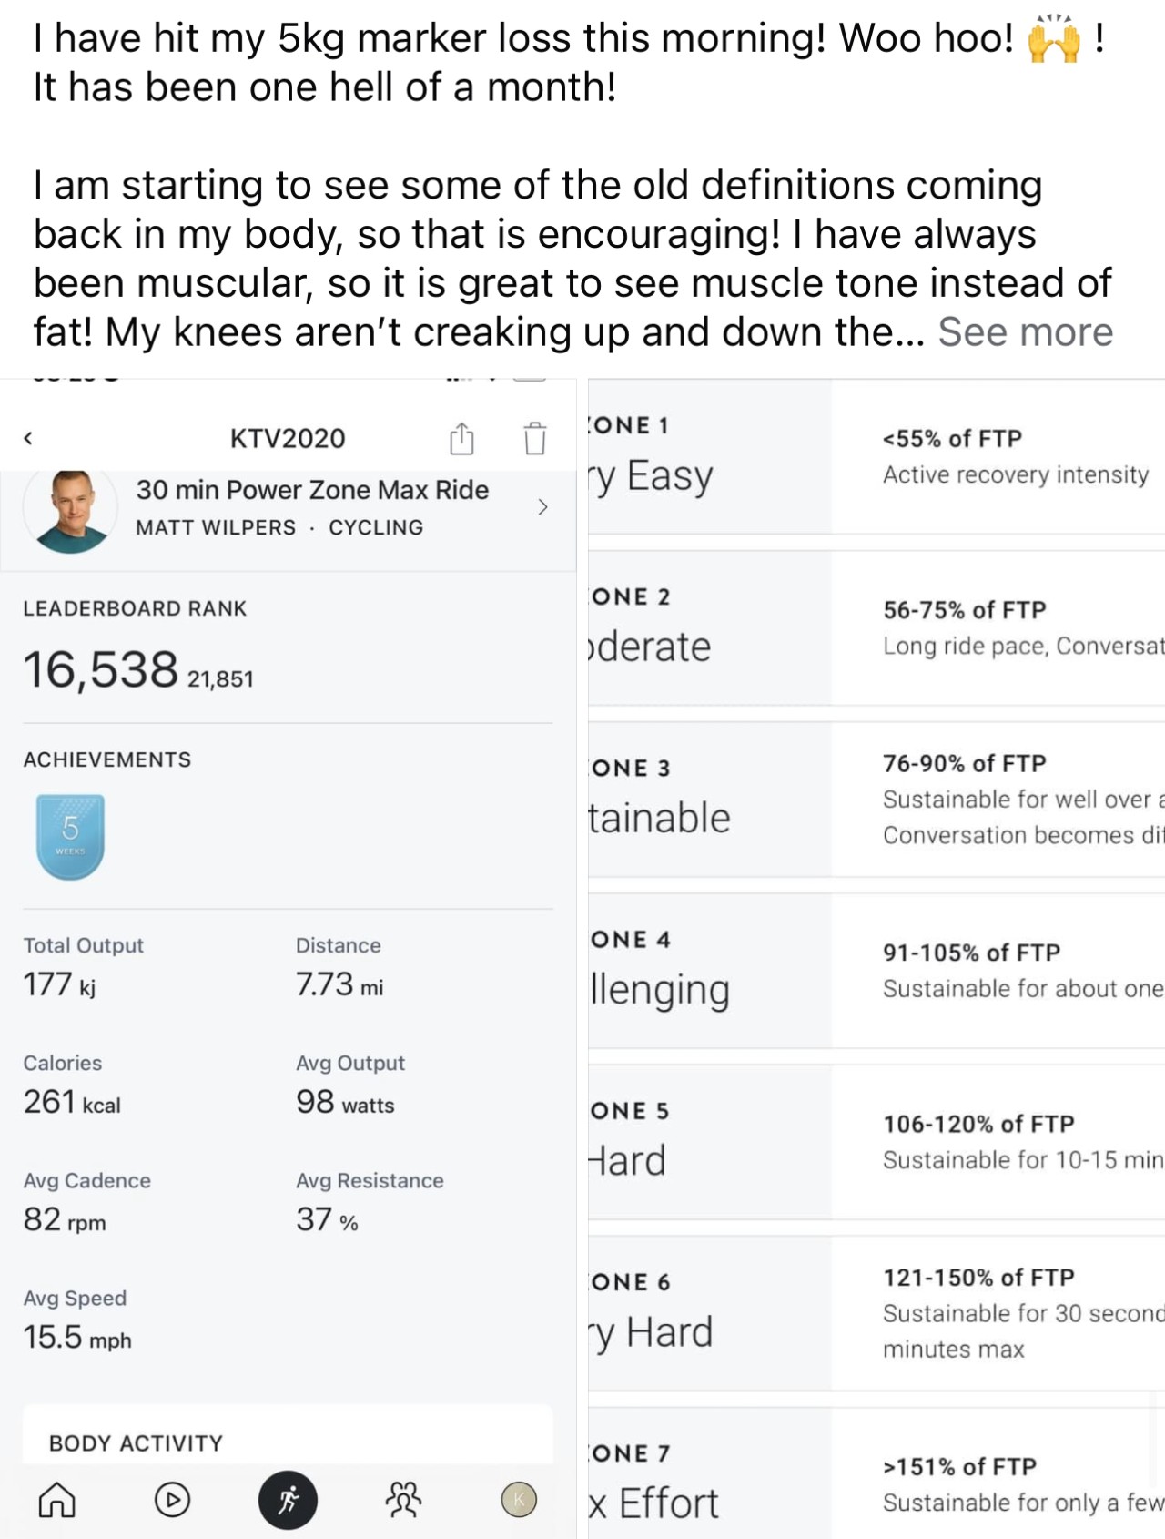Viewport: 1165px width, 1539px height.
Task: Tap the back arrow beside KTV2020
Action: [x=28, y=438]
